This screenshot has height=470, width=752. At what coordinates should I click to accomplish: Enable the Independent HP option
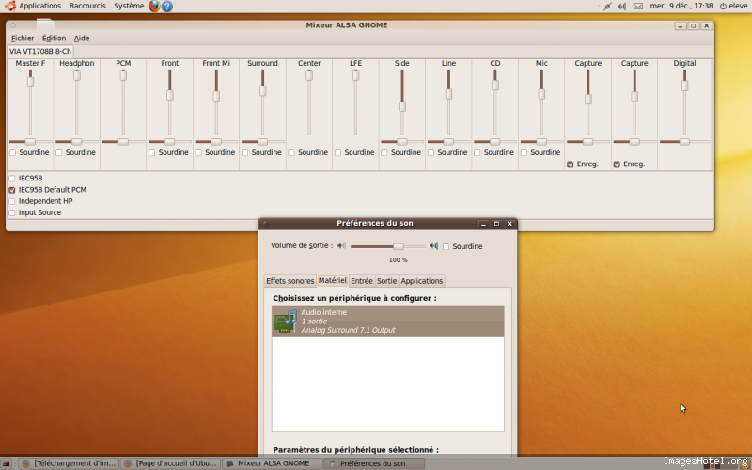(12, 201)
